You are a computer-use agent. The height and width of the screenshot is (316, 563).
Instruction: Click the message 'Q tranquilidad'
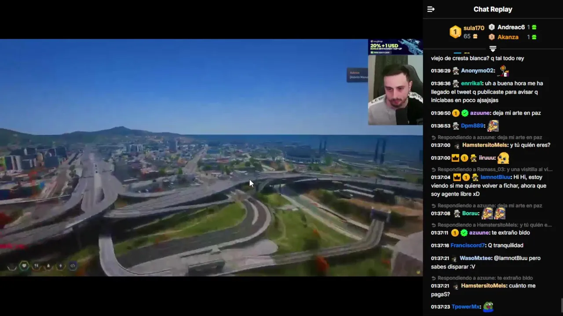point(505,246)
